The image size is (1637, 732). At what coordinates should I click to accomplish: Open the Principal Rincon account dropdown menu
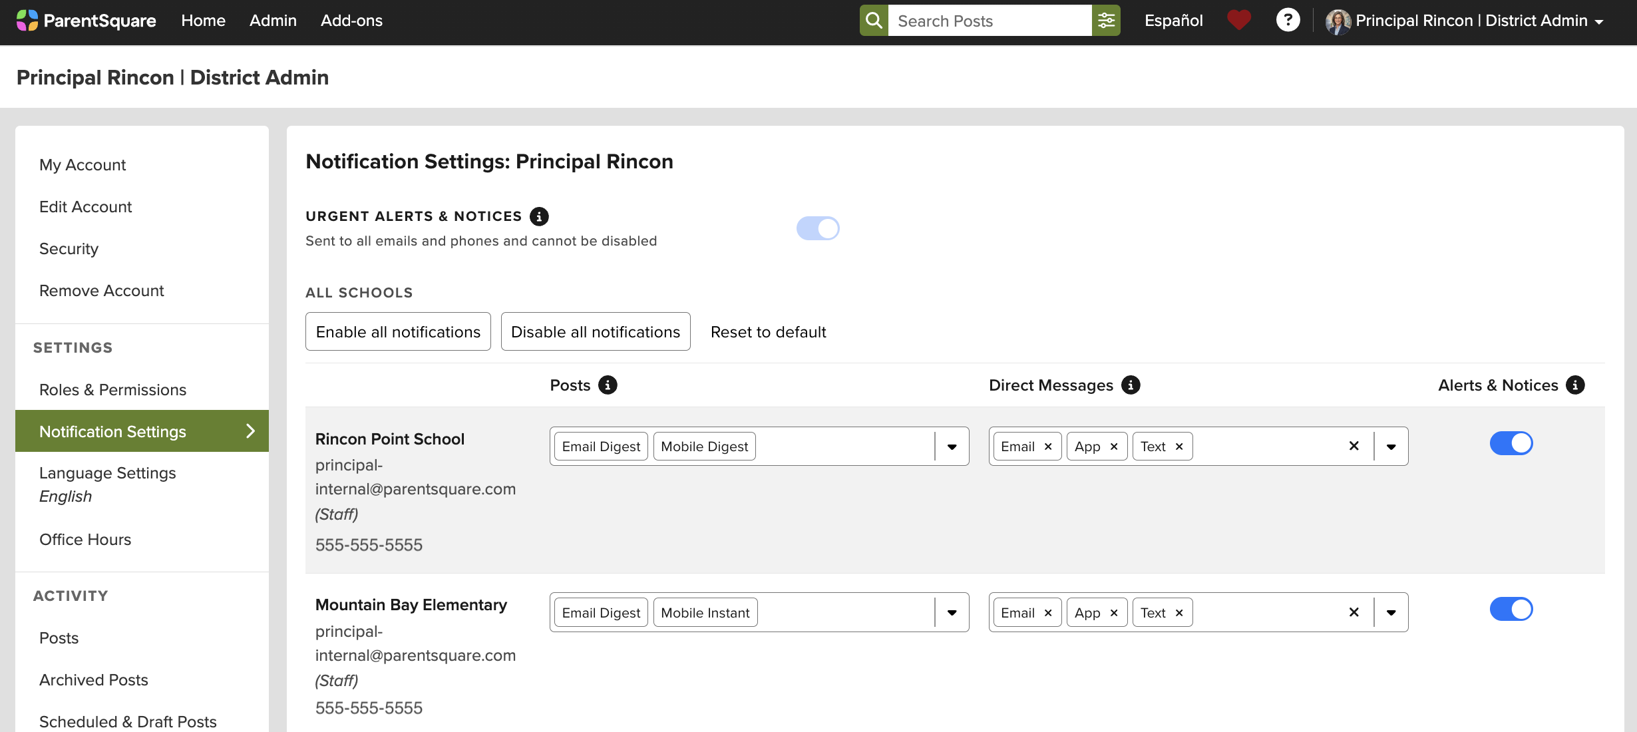(1464, 21)
